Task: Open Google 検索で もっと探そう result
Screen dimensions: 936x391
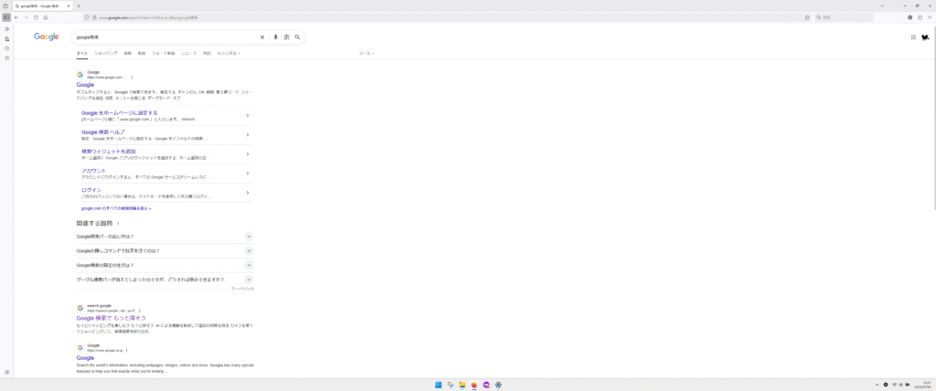Action: [111, 318]
